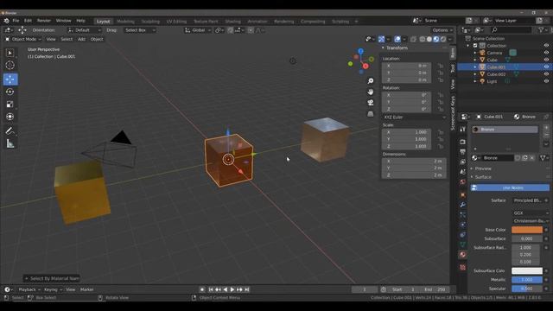Select the Cursor tool
This screenshot has height=311, width=553.
click(10, 66)
